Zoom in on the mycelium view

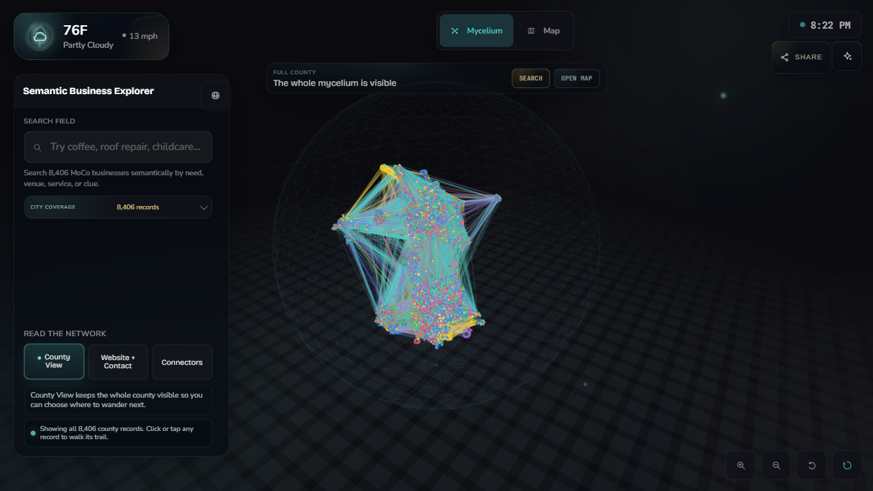pyautogui.click(x=741, y=465)
